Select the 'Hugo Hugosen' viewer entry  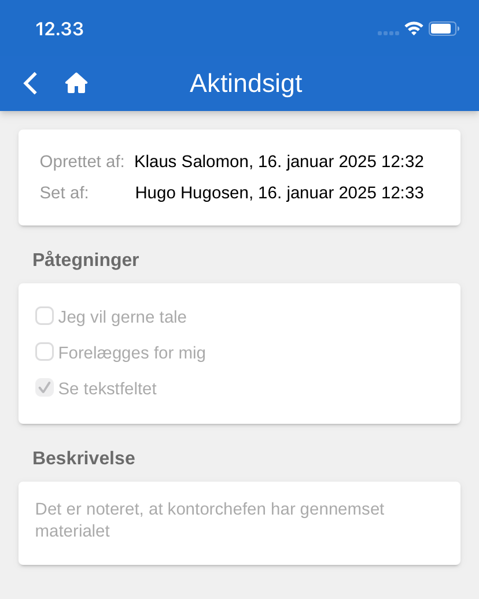(x=279, y=193)
